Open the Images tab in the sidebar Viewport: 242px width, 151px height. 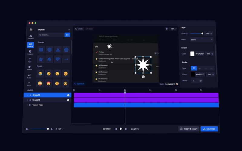pos(30,53)
